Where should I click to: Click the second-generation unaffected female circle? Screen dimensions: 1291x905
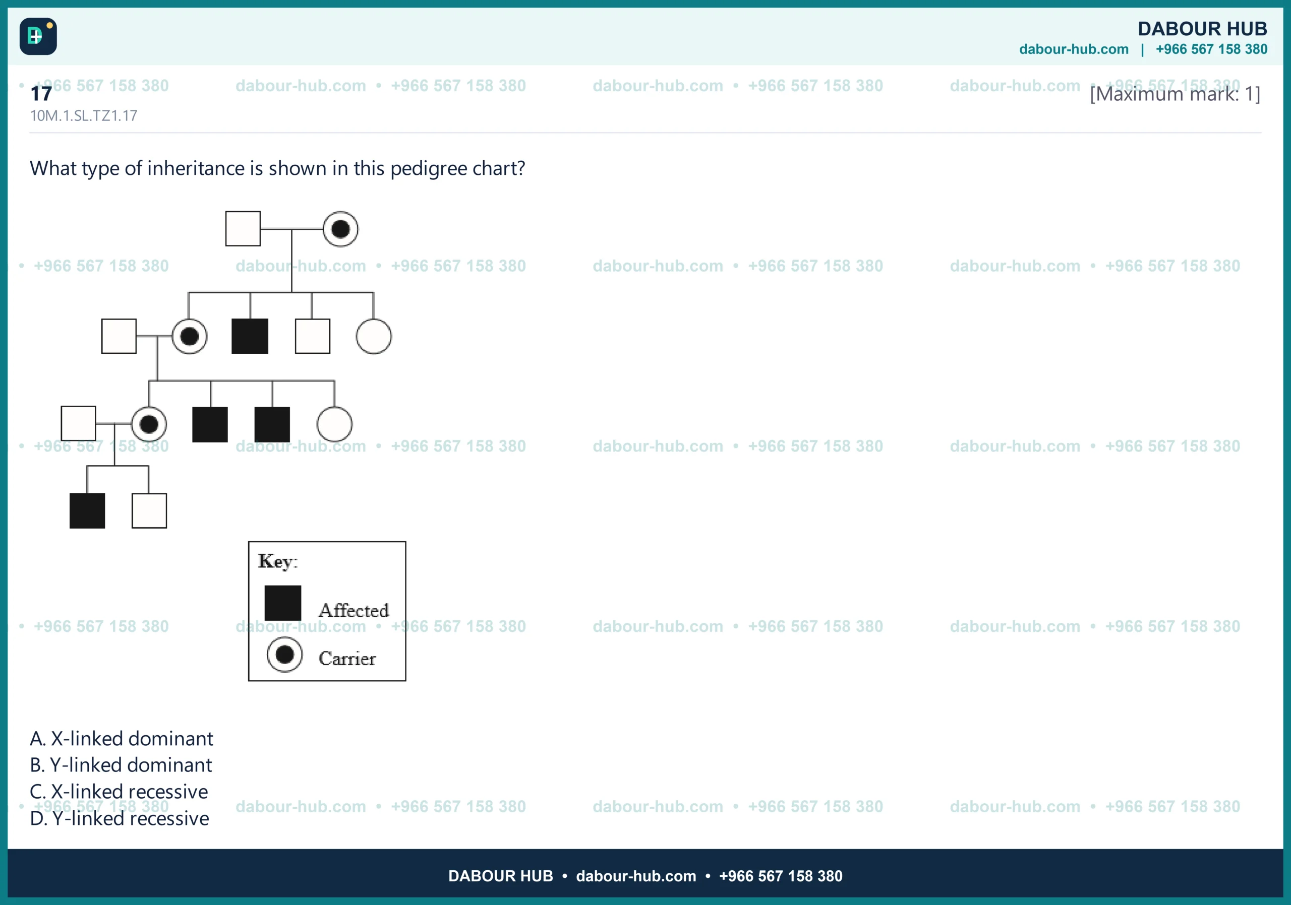click(x=373, y=337)
